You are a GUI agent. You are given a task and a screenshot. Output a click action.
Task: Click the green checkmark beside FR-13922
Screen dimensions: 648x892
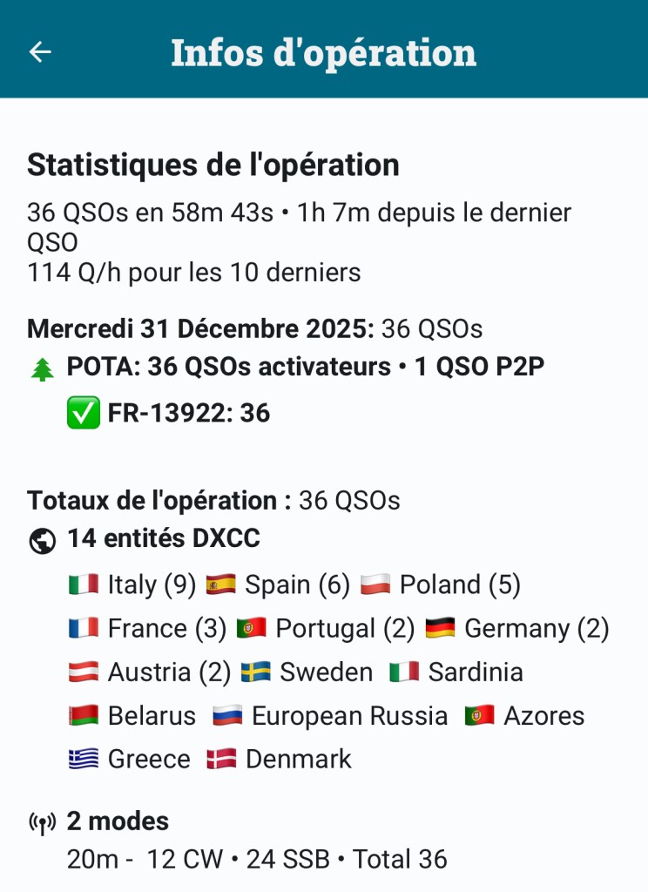(84, 413)
